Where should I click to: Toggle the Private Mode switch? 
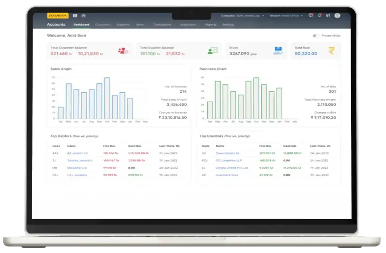coord(316,35)
